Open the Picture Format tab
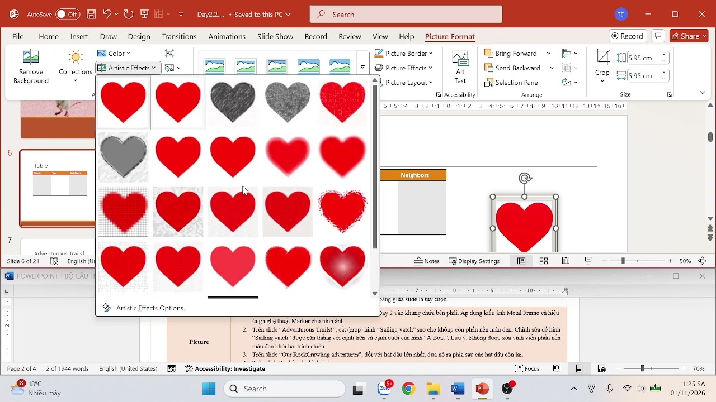716x402 pixels. (x=450, y=36)
